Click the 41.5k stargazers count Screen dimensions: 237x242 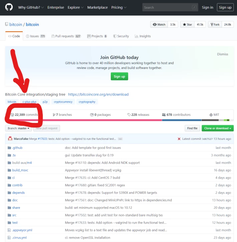tap(200, 24)
